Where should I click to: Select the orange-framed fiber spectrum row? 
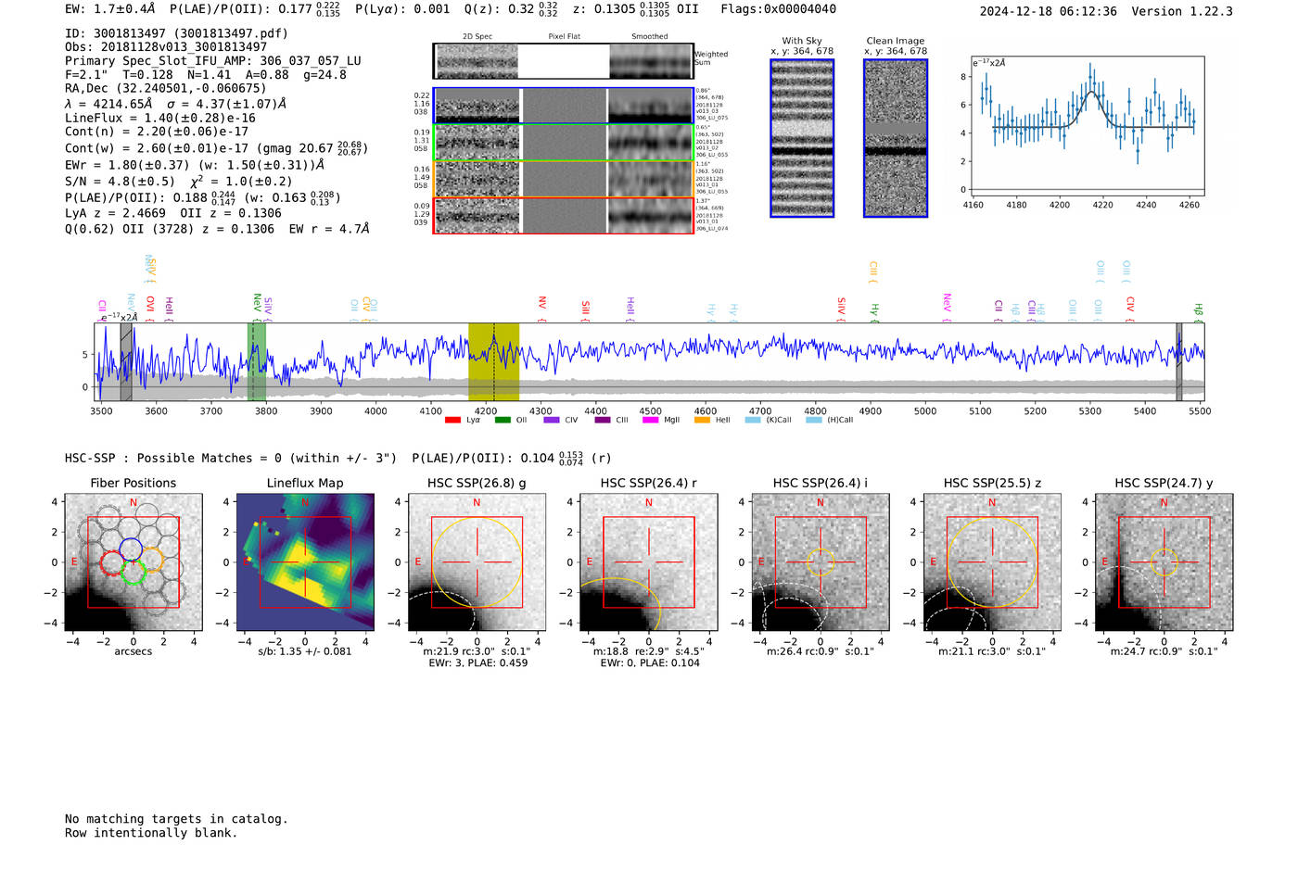(x=563, y=179)
